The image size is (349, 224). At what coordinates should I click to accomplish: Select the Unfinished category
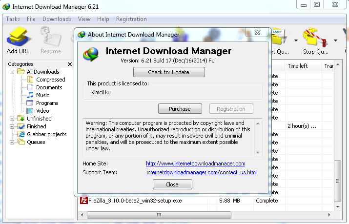(x=39, y=119)
